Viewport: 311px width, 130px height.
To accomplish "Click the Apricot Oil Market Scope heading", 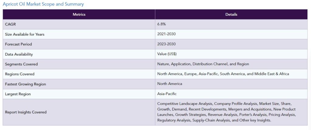I will pos(43,4).
